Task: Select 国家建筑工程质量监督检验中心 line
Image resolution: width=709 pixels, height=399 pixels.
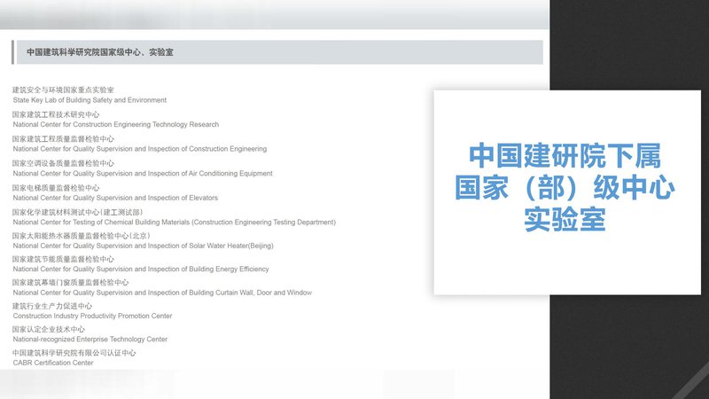Action: tap(63, 139)
